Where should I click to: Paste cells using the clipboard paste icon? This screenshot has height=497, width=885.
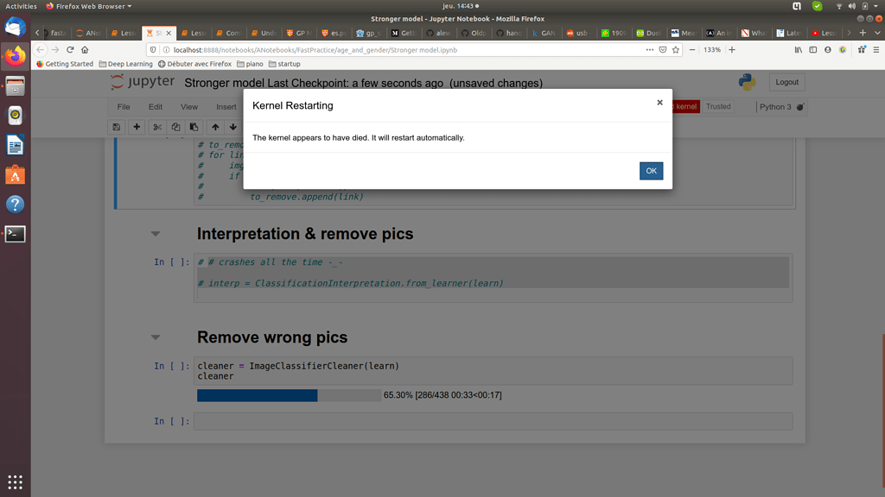(194, 127)
